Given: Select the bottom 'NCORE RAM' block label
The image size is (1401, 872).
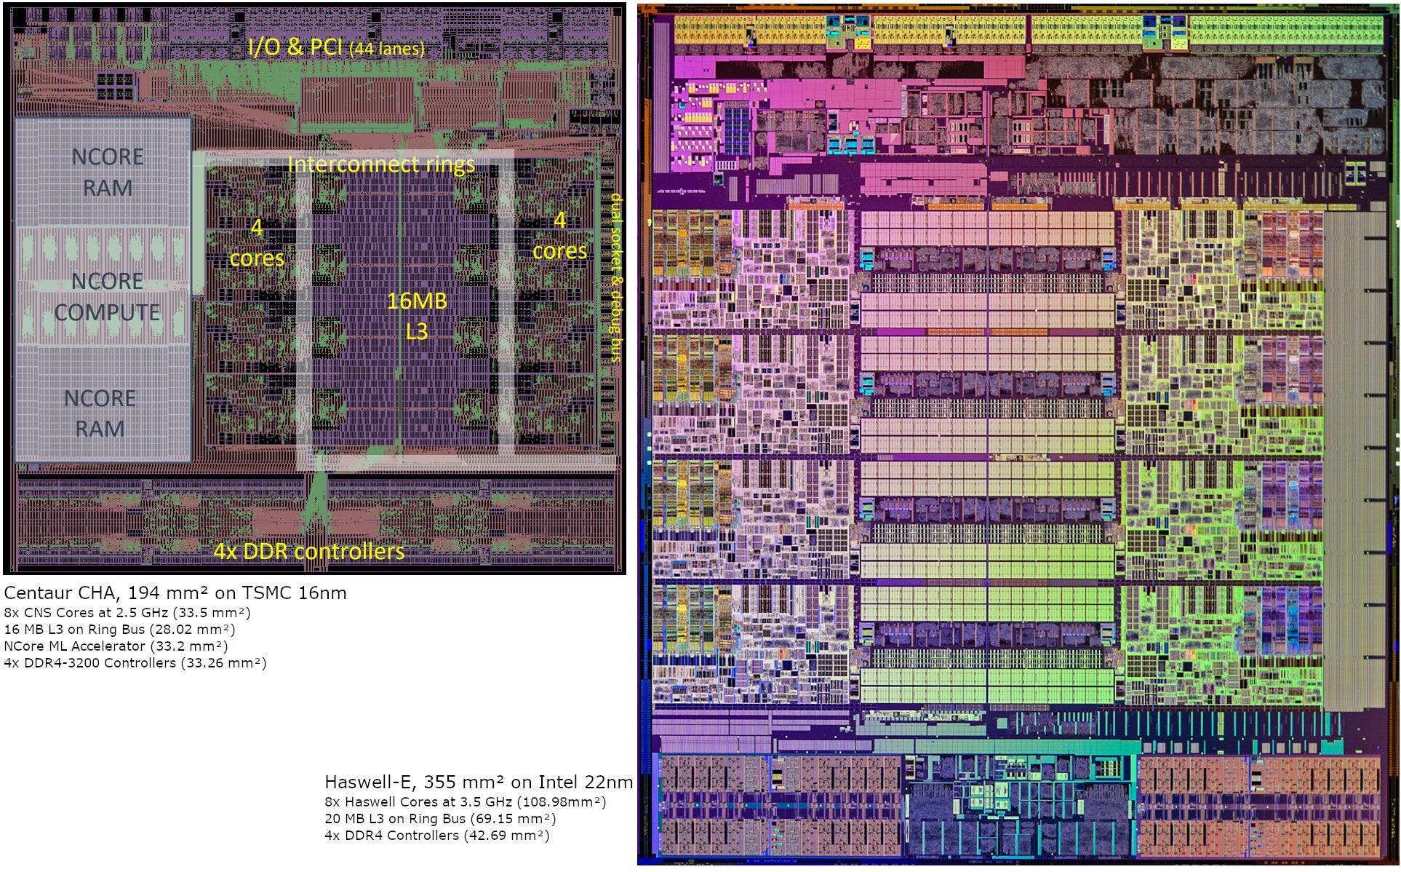Looking at the screenshot, I should [100, 413].
